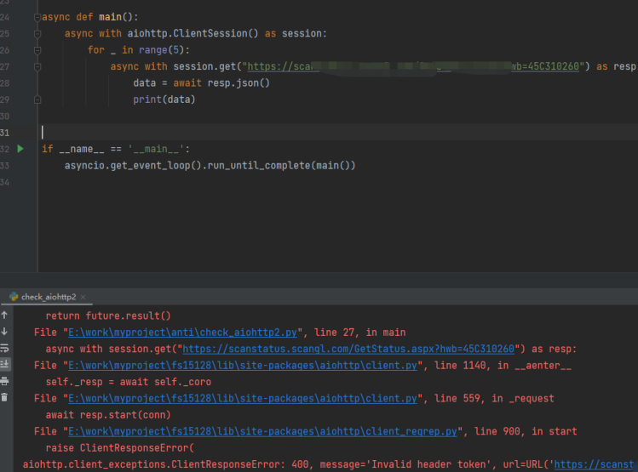Viewport: 638px width, 472px height.
Task: Open the scanstatus GetStatus URL in console
Action: point(348,349)
